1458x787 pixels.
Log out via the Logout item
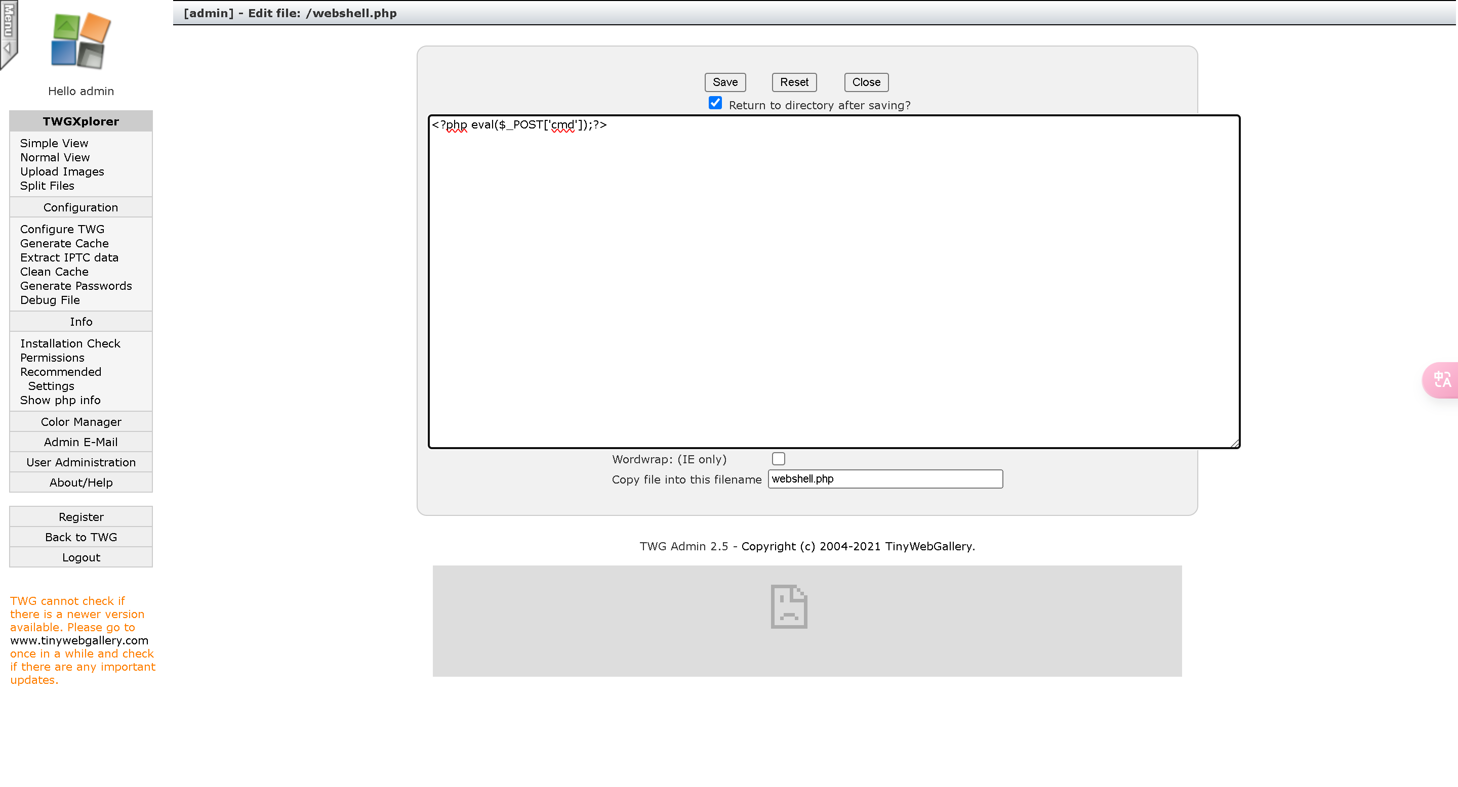pos(80,557)
